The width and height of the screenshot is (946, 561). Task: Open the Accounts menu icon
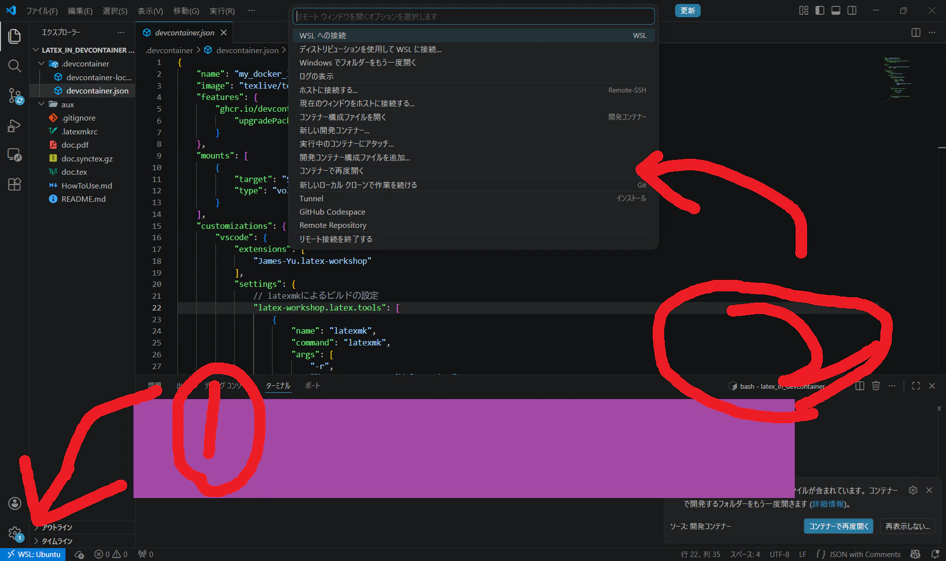click(14, 503)
